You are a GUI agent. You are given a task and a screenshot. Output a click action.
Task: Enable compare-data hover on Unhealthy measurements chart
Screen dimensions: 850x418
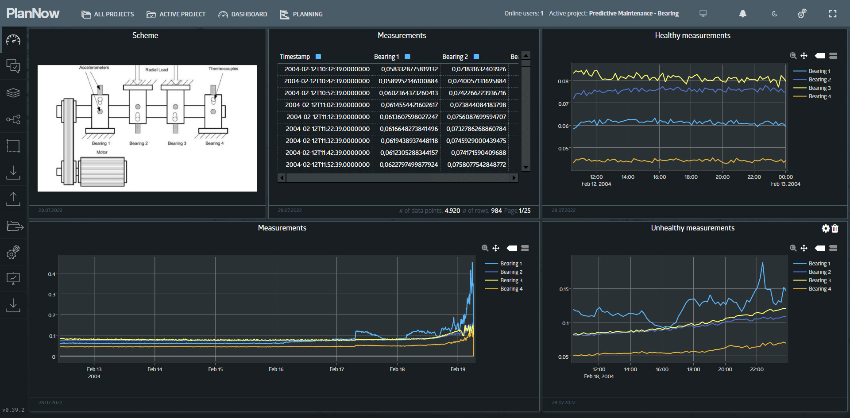833,248
